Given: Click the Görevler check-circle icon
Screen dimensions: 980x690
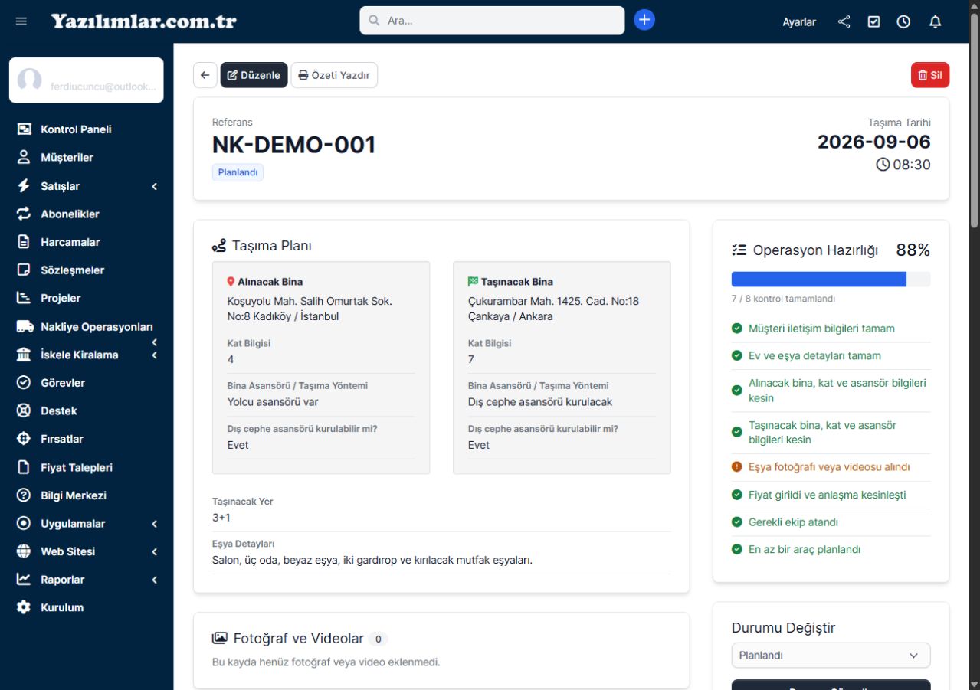Looking at the screenshot, I should [x=24, y=382].
